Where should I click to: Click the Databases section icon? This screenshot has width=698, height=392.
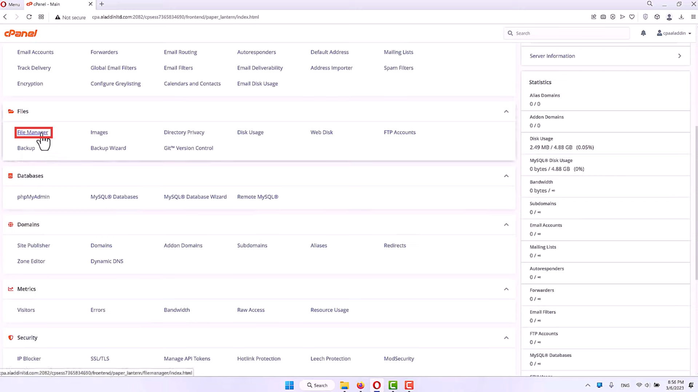(11, 176)
